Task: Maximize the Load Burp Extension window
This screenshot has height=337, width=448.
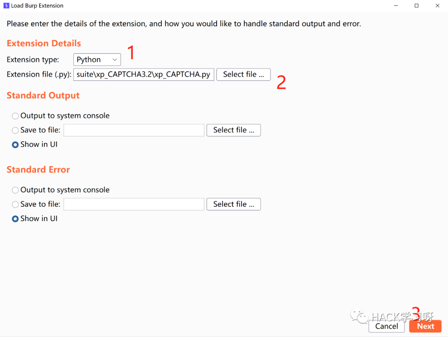Action: pyautogui.click(x=416, y=6)
